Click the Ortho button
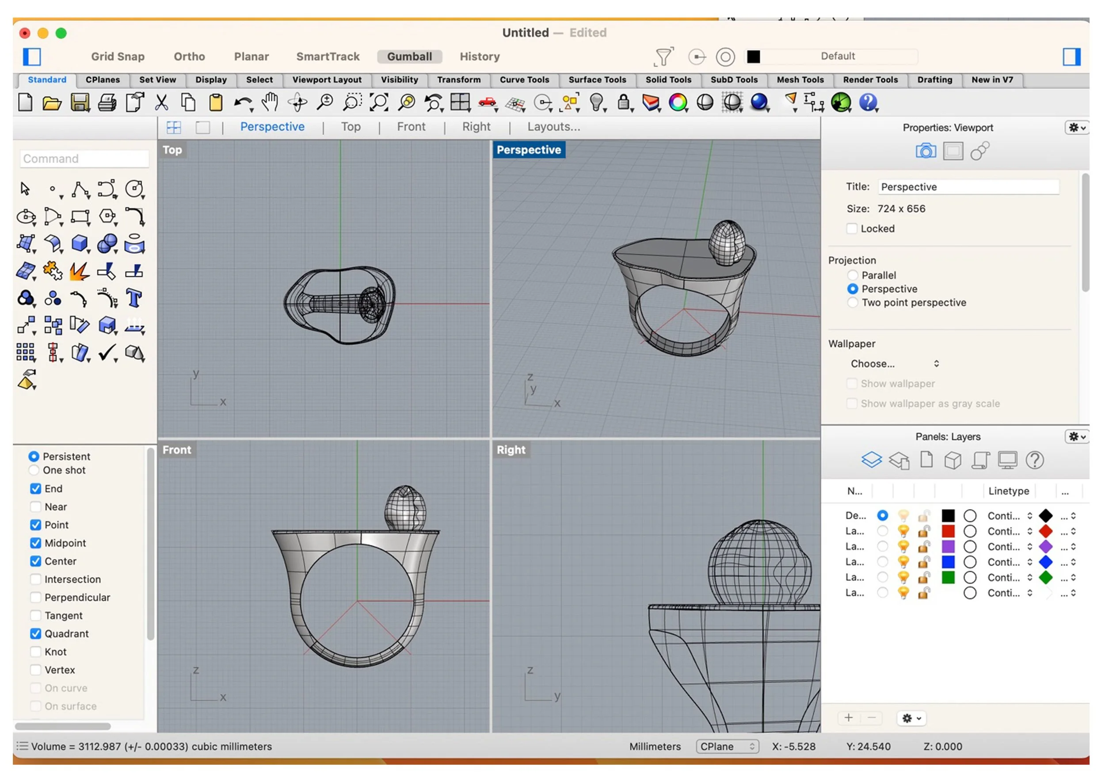The width and height of the screenshot is (1105, 781). coord(189,57)
